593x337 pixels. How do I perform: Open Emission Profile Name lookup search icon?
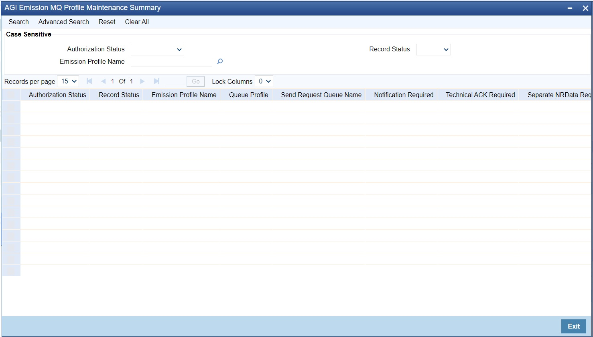(220, 61)
